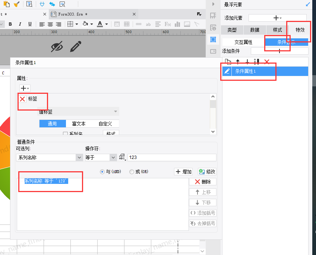316x255 pixels.
Task: Select the floating element panel icon
Action: click(213, 39)
